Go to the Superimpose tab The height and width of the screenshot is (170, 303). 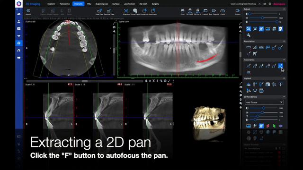[102, 4]
